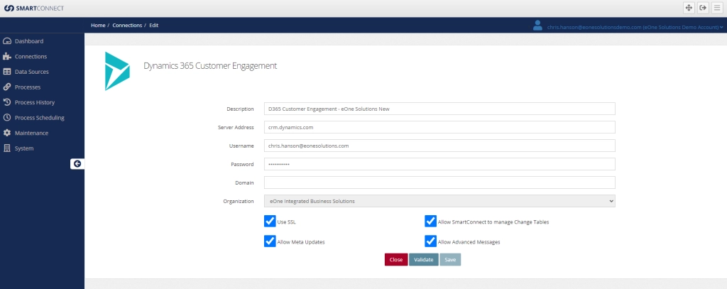Open the hamburger menu icon
727x289 pixels.
point(717,8)
